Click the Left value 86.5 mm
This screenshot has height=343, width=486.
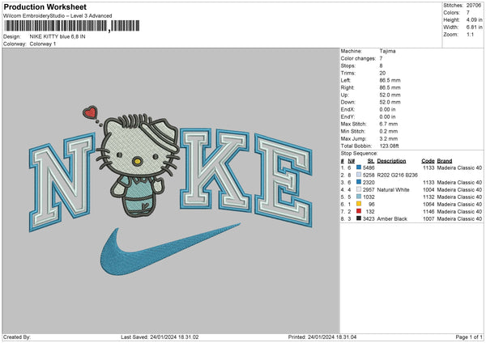click(x=390, y=80)
